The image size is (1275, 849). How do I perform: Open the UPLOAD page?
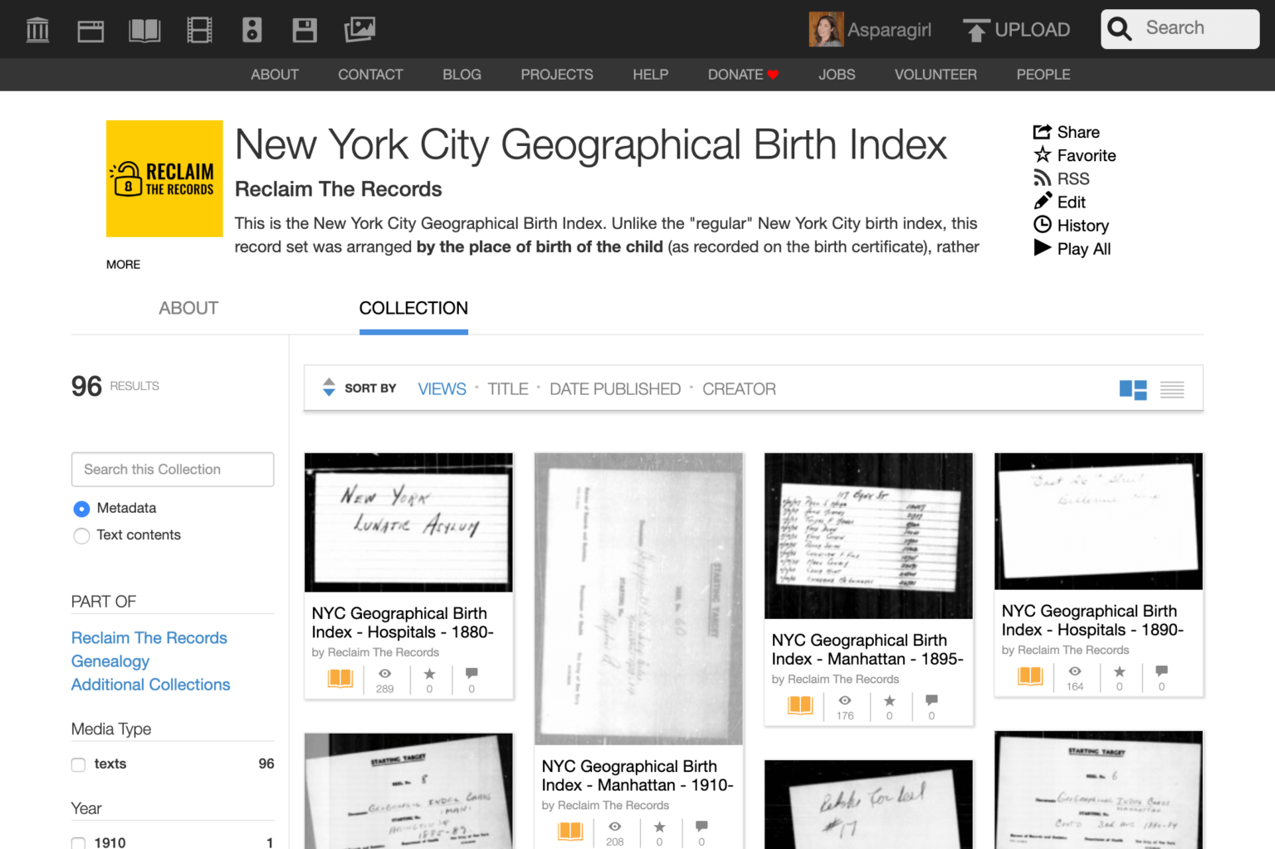pyautogui.click(x=1016, y=29)
